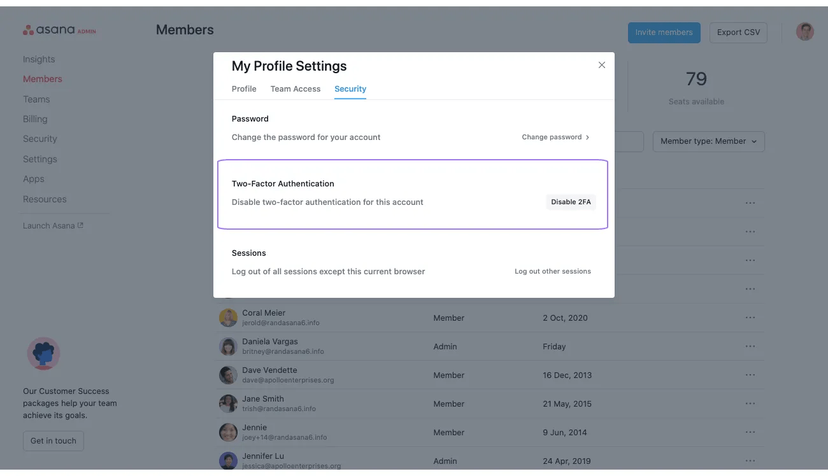Image resolution: width=828 pixels, height=476 pixels.
Task: Open more options for Dave Vendette
Action: (750, 375)
